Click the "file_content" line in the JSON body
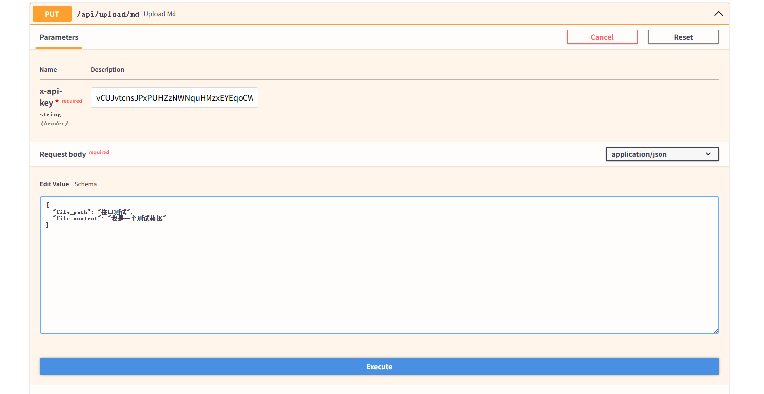764x394 pixels. click(x=110, y=218)
